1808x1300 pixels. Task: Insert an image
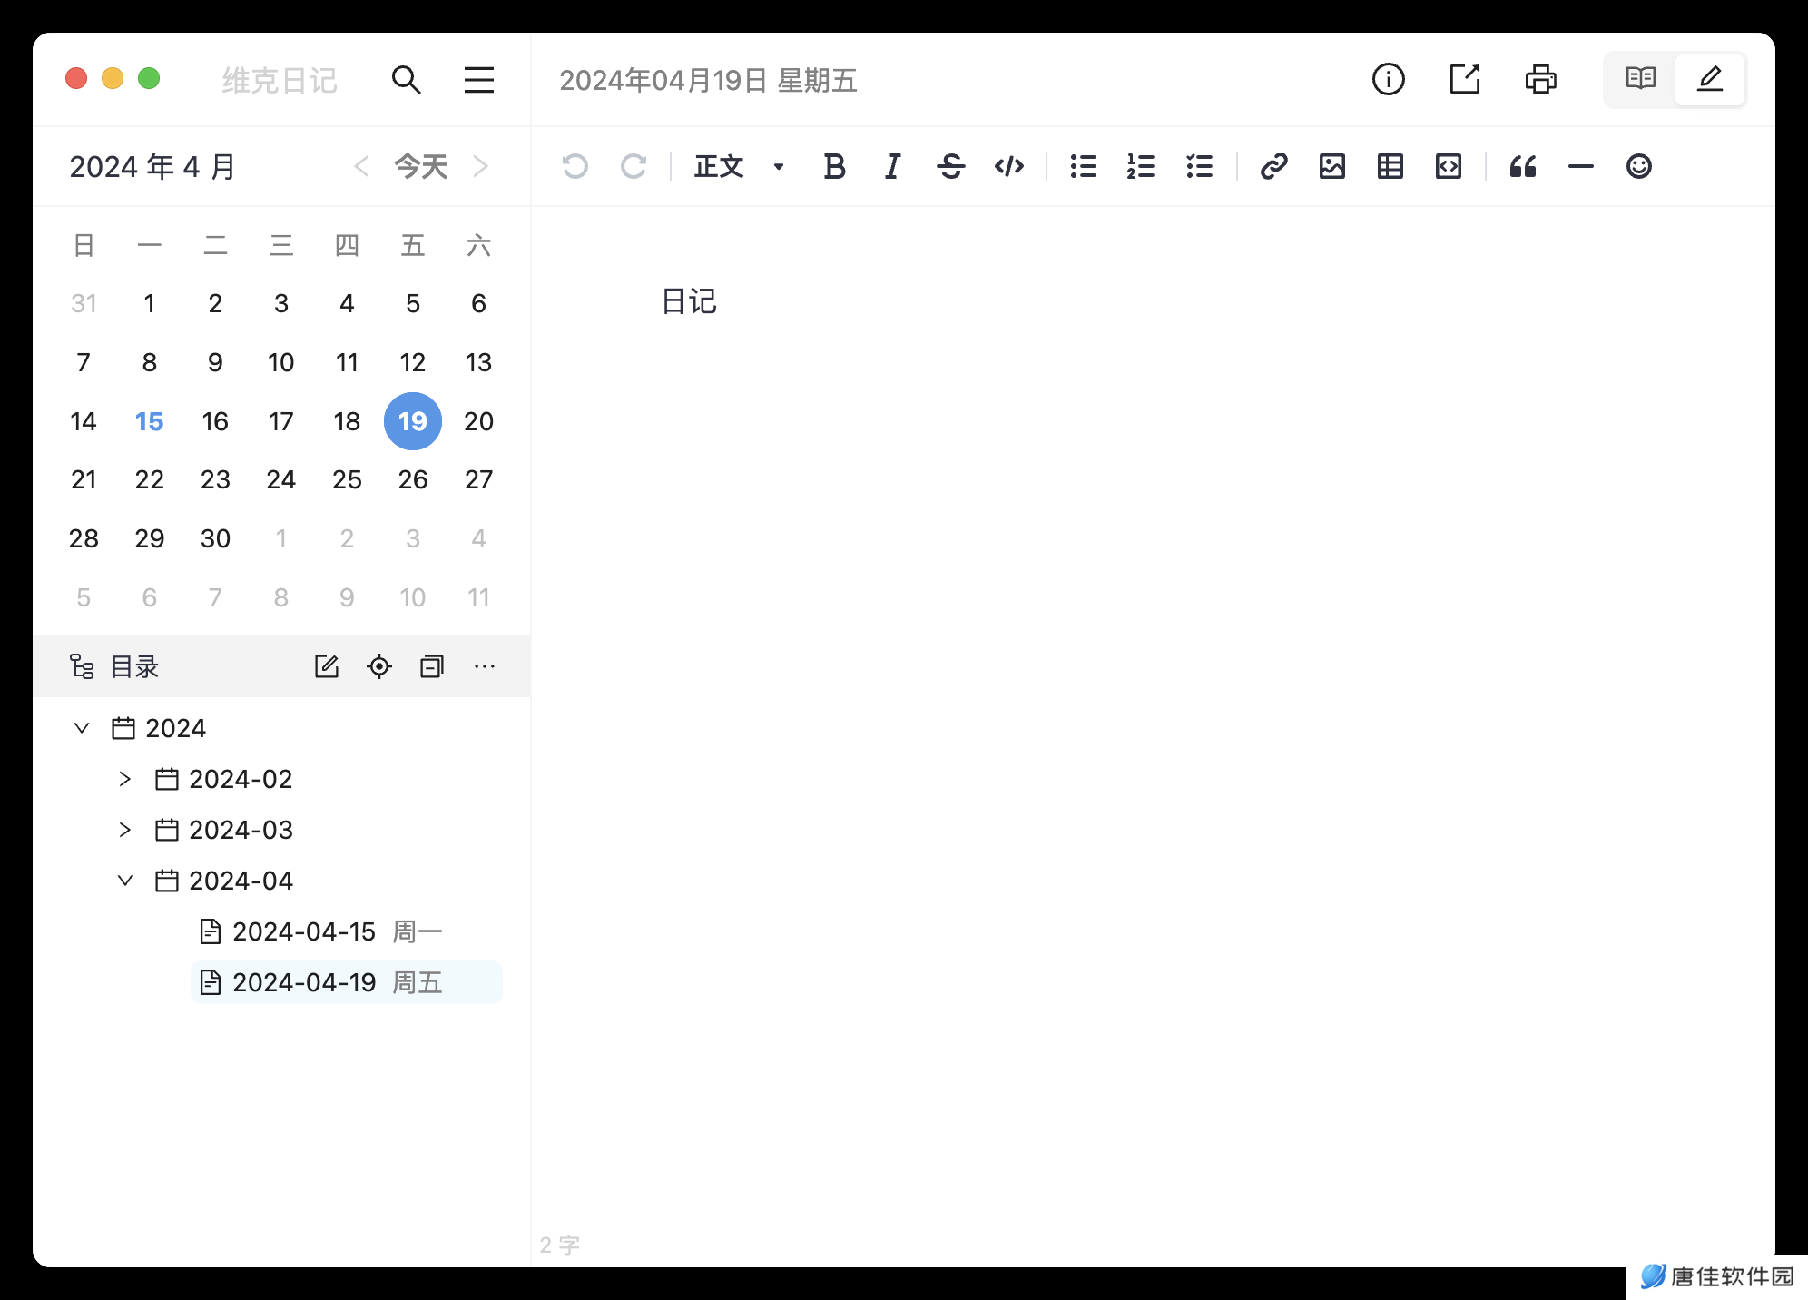click(1332, 166)
